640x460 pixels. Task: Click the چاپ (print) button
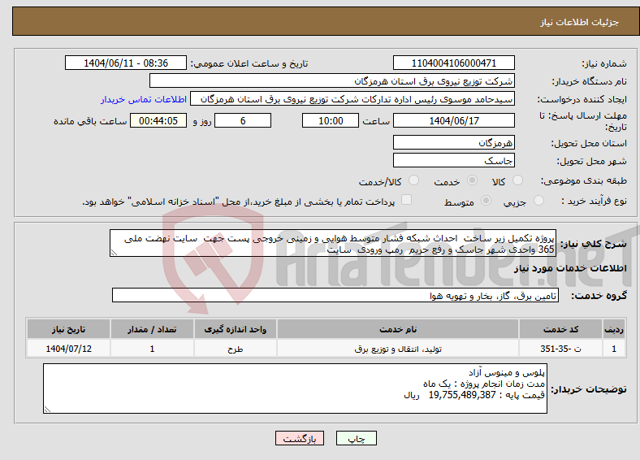(x=357, y=438)
